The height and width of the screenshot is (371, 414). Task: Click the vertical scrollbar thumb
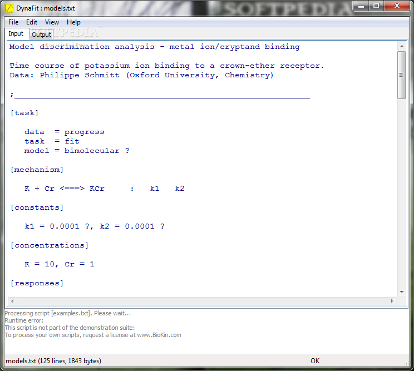pos(402,75)
